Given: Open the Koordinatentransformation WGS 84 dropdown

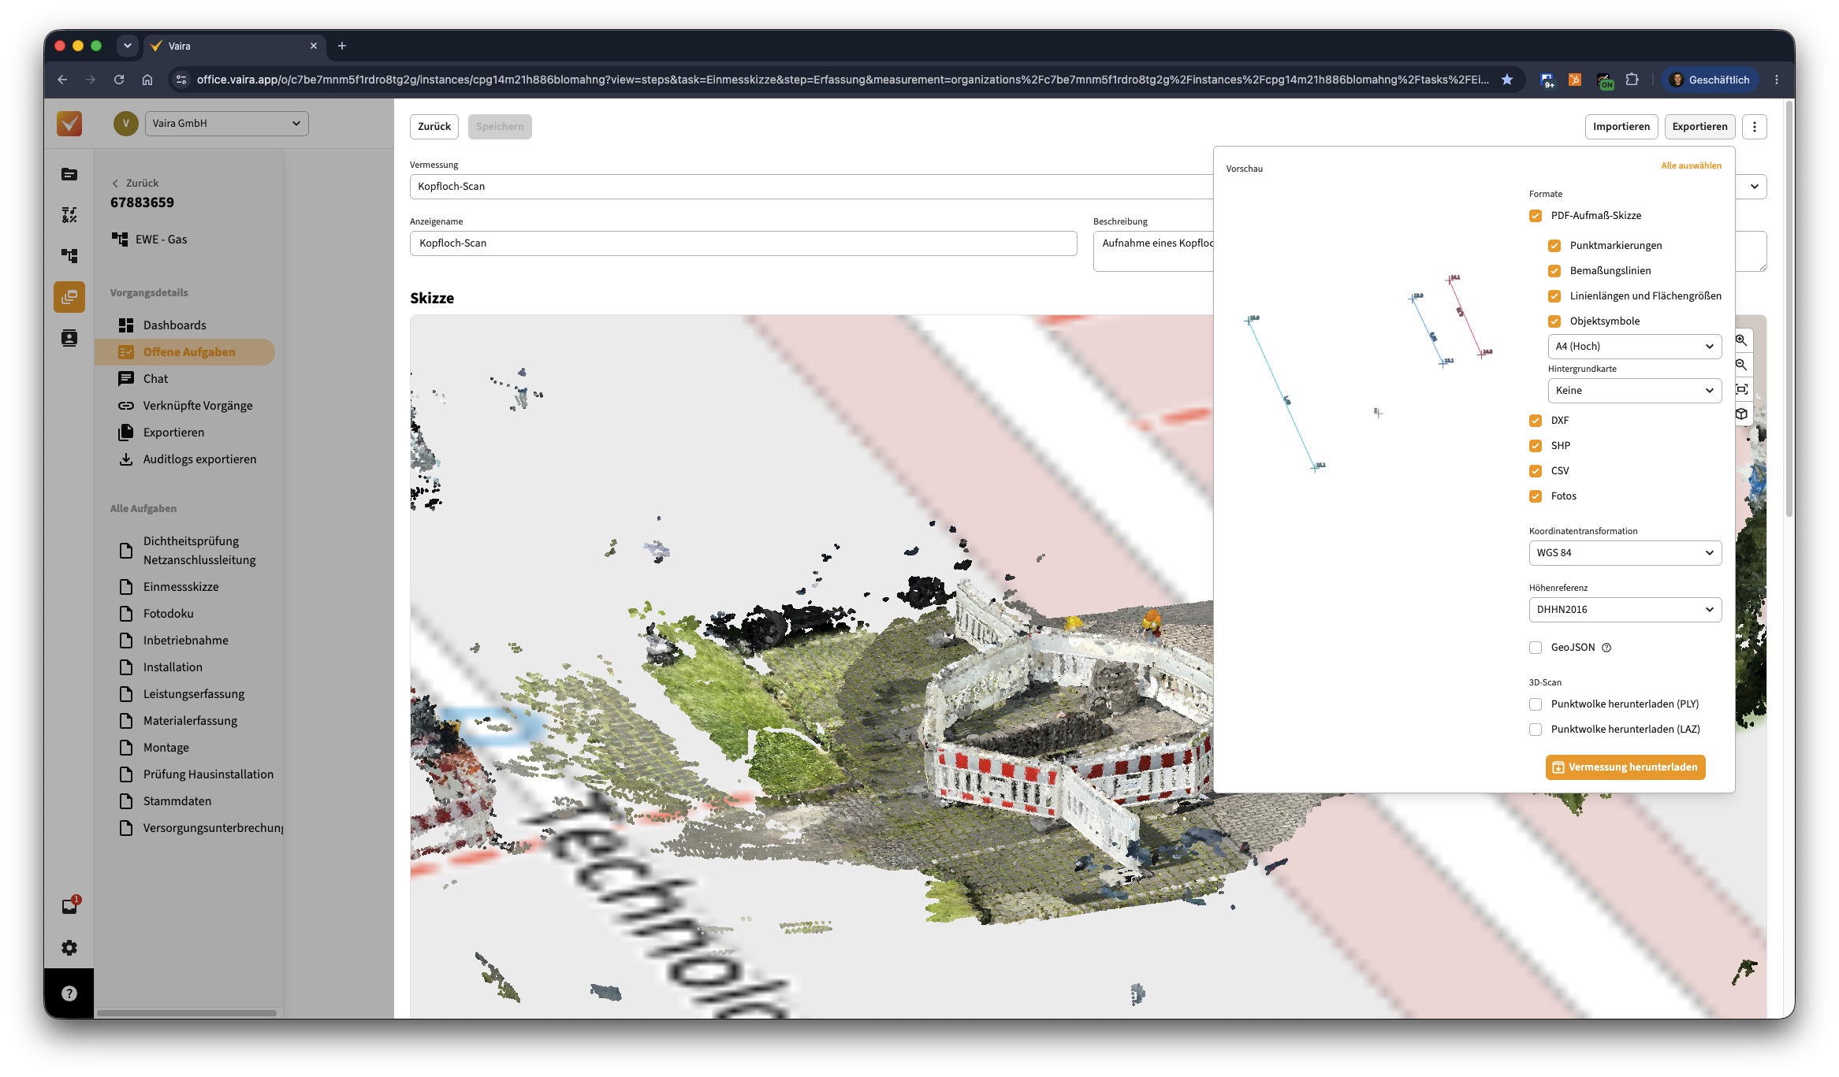Looking at the screenshot, I should coord(1625,553).
